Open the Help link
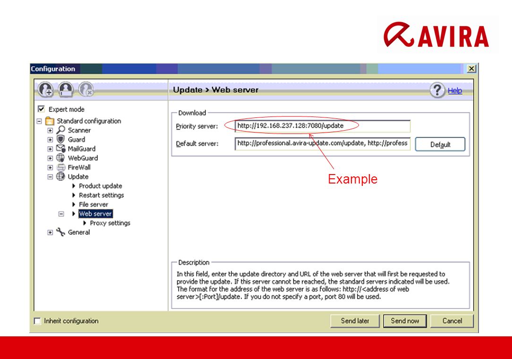 [x=455, y=91]
